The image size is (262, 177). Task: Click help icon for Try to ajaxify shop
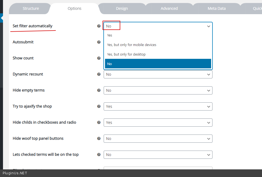click(x=99, y=106)
